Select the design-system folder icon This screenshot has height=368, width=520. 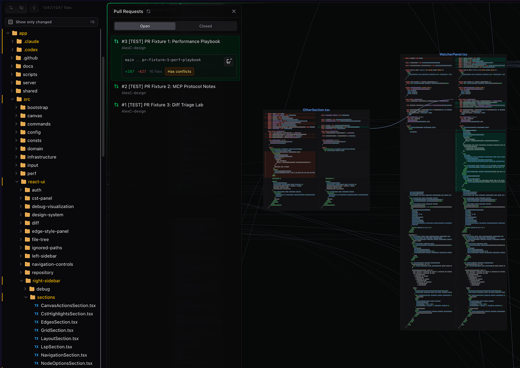click(x=27, y=215)
